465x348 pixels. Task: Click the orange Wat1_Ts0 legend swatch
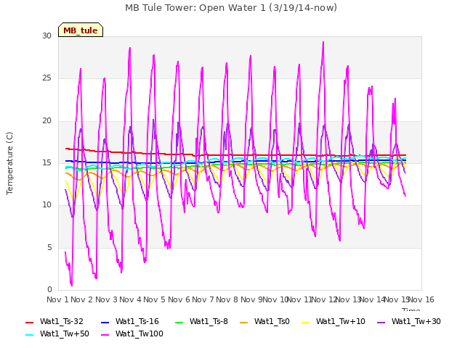pos(244,322)
